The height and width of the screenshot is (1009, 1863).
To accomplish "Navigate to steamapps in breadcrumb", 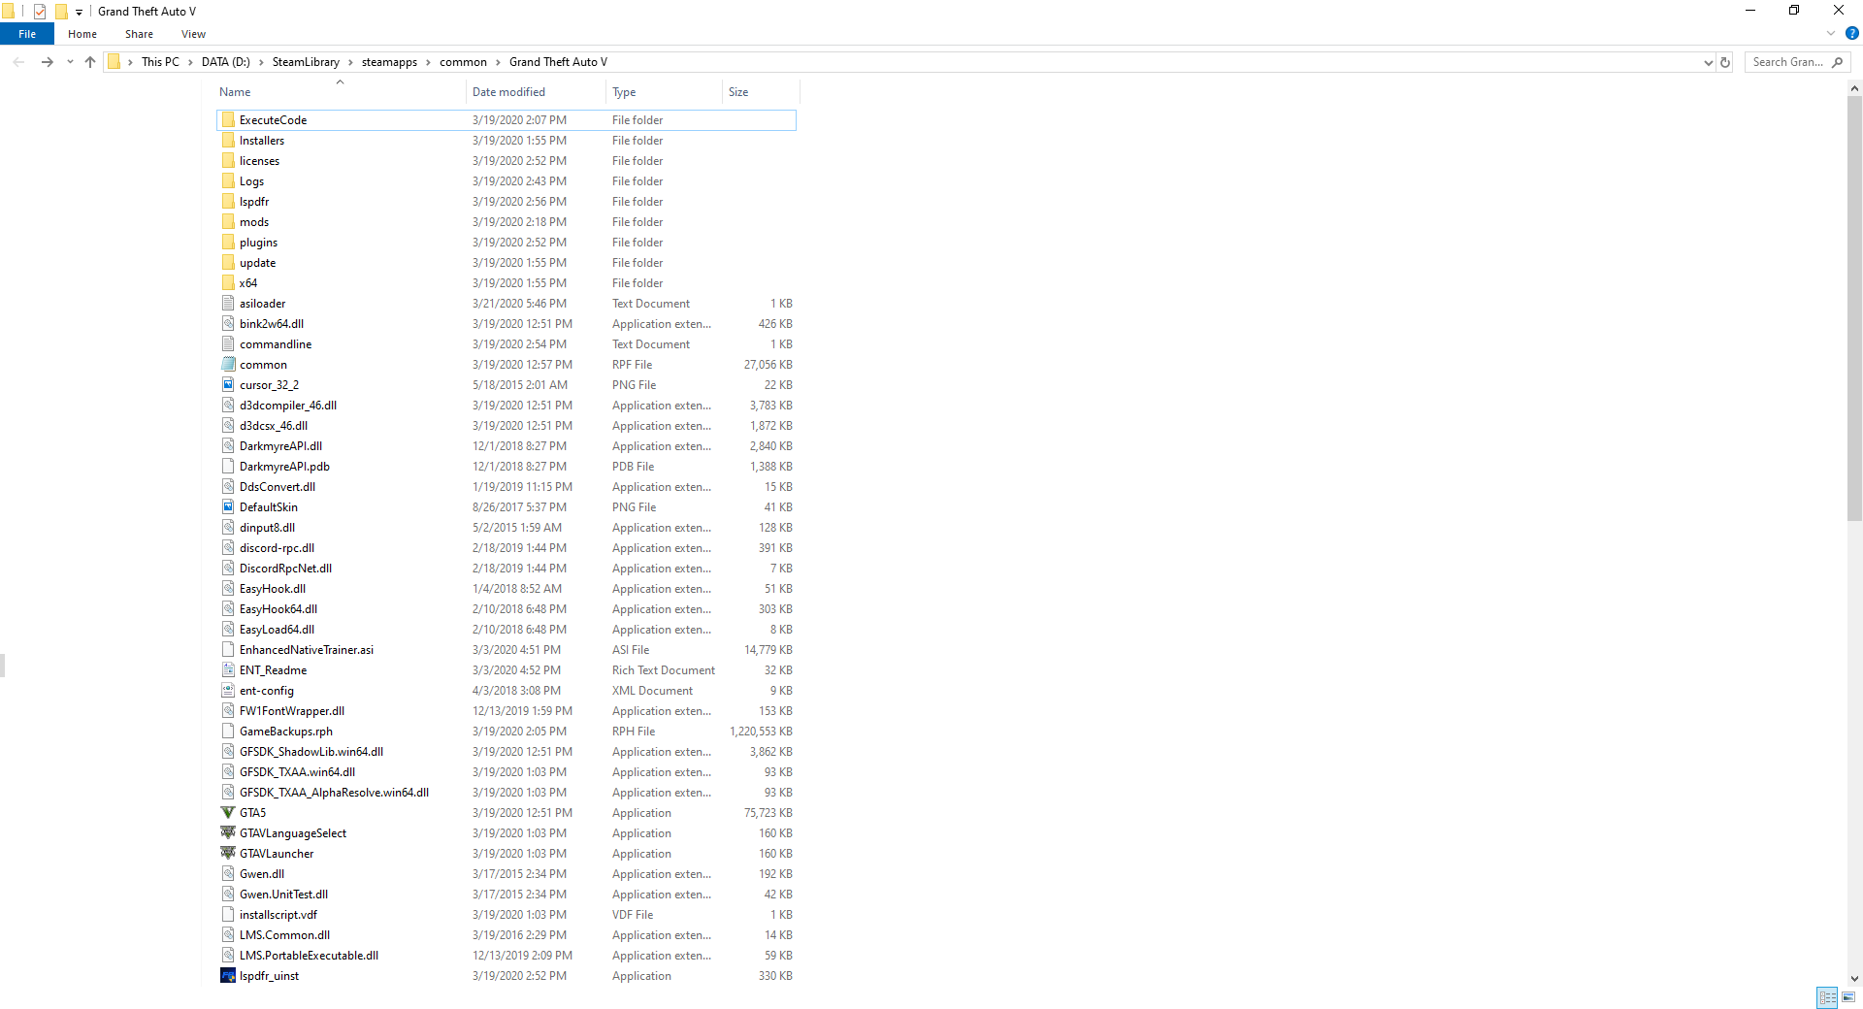I will [389, 62].
